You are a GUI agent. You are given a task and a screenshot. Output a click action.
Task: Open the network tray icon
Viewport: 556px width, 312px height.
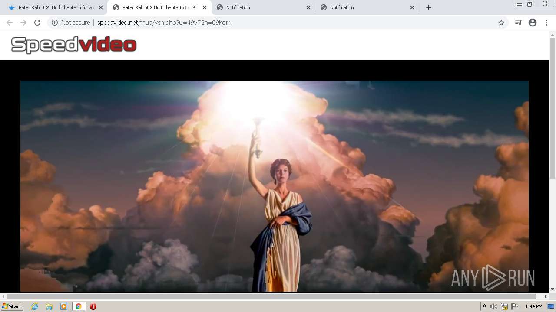tap(504, 306)
